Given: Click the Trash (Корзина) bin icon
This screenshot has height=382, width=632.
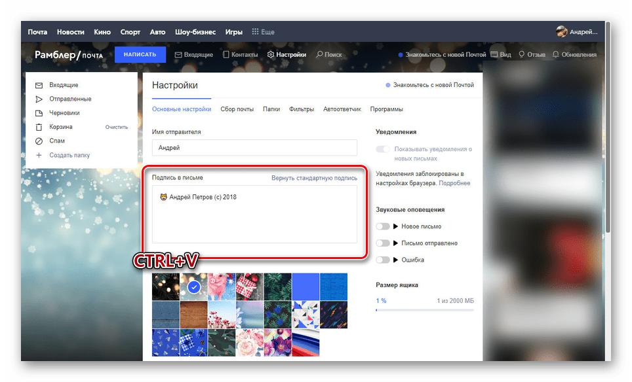Looking at the screenshot, I should 39,127.
